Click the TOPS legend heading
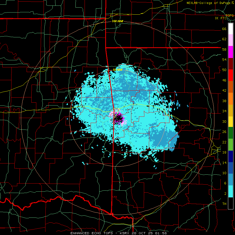235x235 pixels. click(230, 15)
